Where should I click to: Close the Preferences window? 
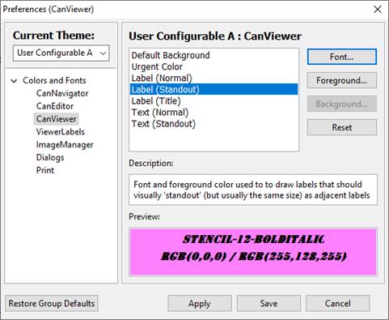click(x=378, y=10)
